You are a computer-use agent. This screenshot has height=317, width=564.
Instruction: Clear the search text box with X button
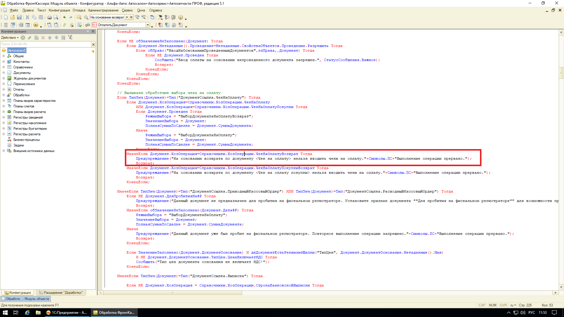point(131,17)
